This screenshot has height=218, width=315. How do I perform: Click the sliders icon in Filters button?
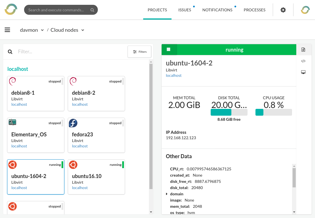click(x=135, y=52)
